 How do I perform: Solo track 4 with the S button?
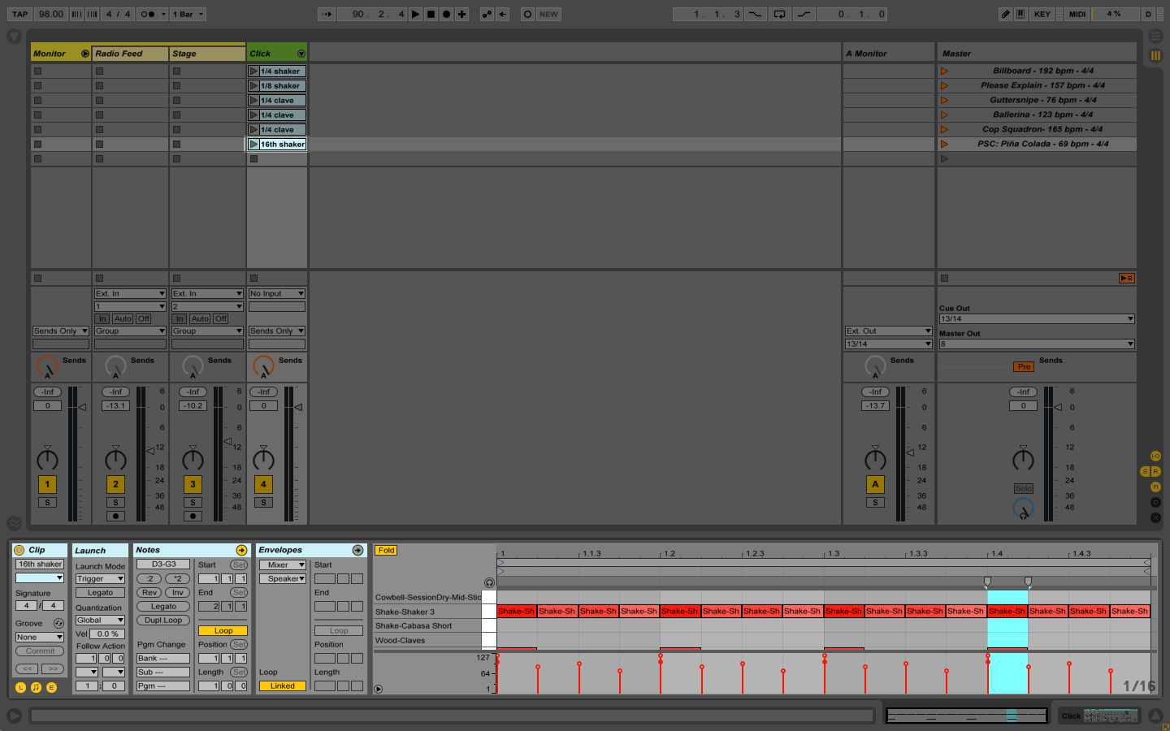click(263, 503)
